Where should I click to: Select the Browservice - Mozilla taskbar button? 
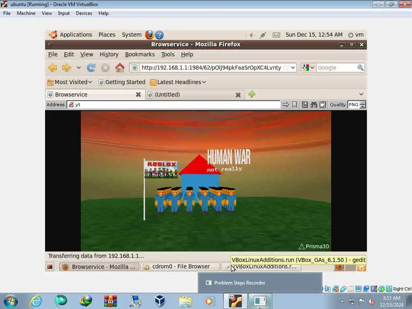99,267
